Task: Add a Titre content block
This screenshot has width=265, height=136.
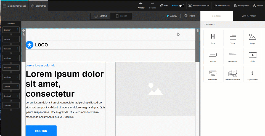Action: (213, 38)
